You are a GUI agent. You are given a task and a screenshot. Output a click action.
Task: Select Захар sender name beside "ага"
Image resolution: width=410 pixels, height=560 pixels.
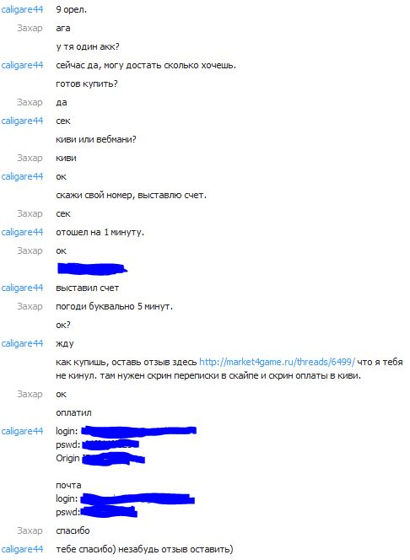click(x=30, y=28)
